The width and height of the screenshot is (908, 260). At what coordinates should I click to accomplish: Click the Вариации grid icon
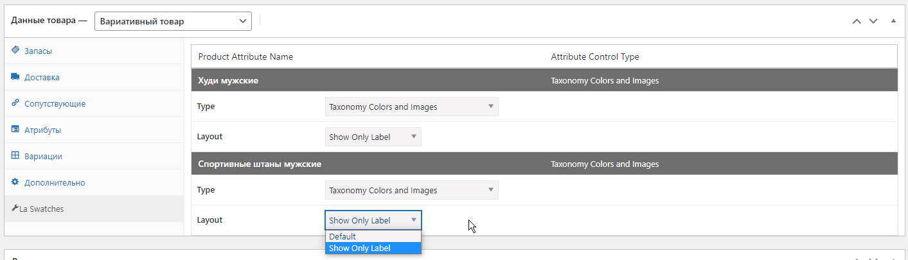15,155
